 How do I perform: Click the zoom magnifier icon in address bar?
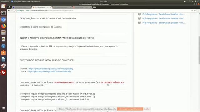192,11
